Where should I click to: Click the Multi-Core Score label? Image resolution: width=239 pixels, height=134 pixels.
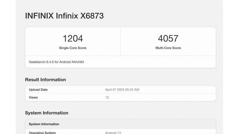[x=168, y=48]
